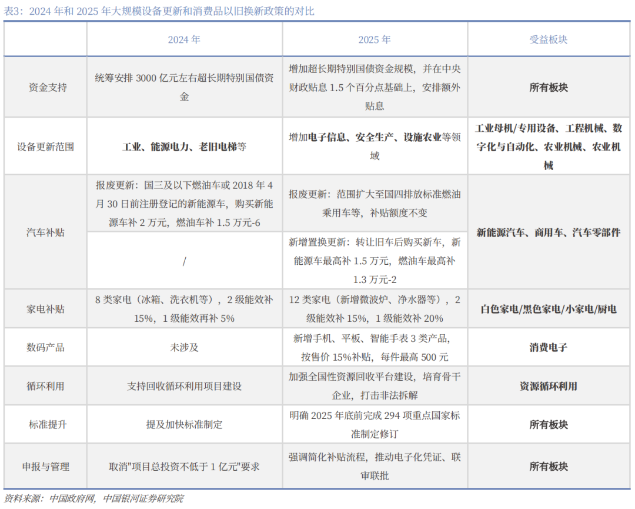Screen dimensions: 635x509
Task: Select the 工业、能源电力、老旧电梯等 cell
Action: point(184,147)
